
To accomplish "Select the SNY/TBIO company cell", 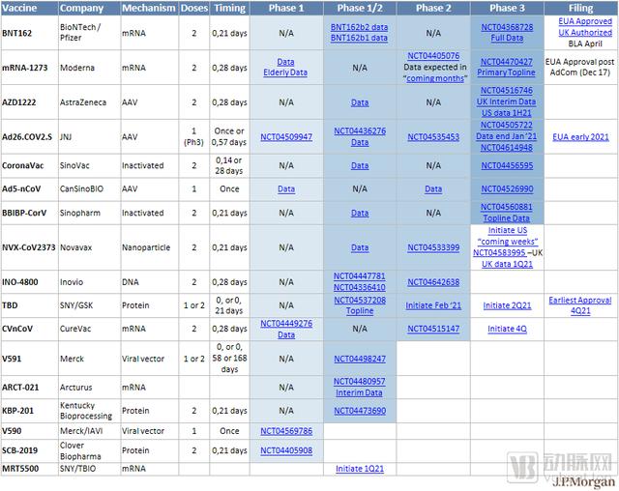I will (x=89, y=469).
